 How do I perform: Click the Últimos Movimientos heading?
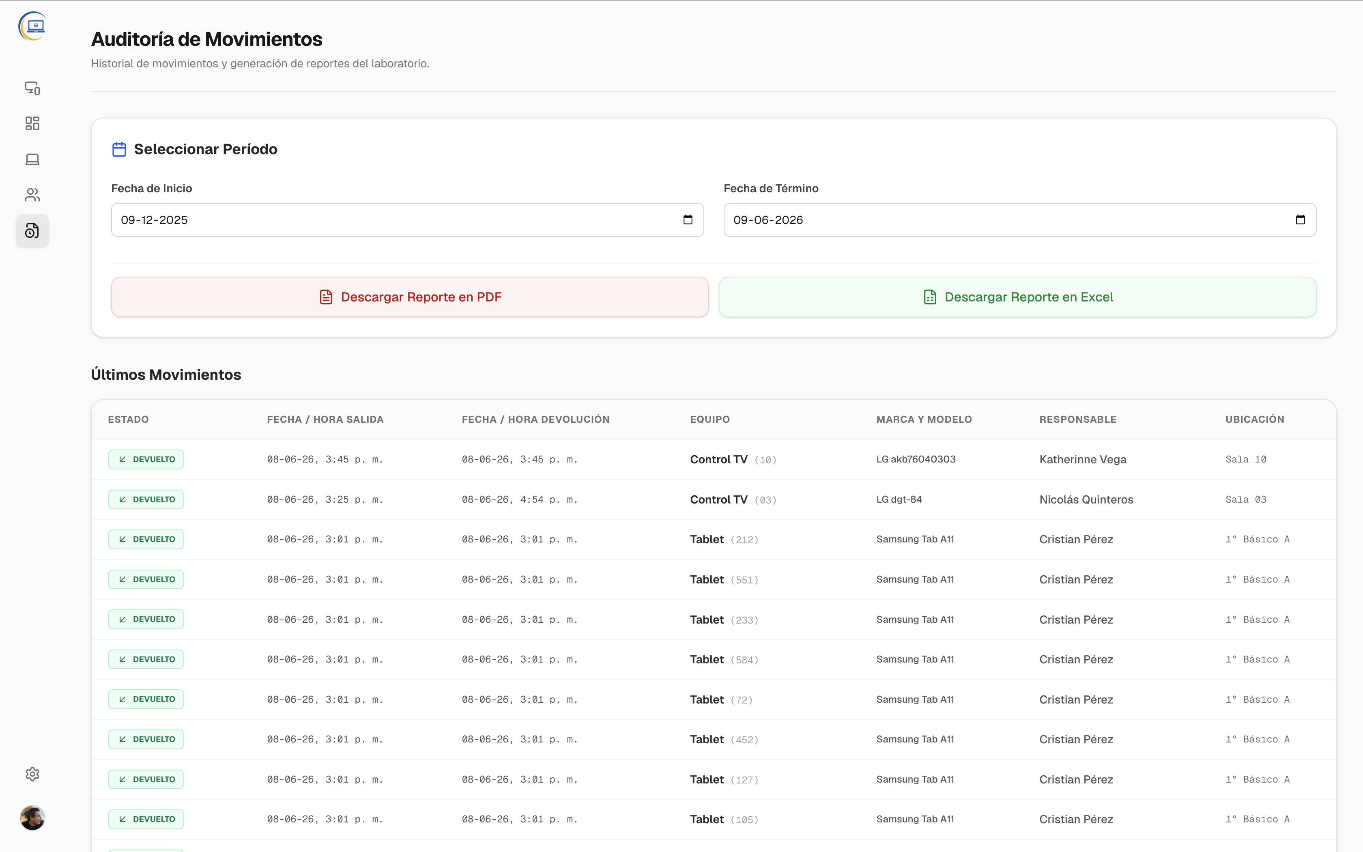pos(166,375)
